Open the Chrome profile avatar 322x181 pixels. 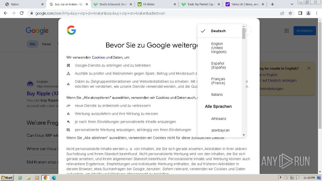coord(308,13)
